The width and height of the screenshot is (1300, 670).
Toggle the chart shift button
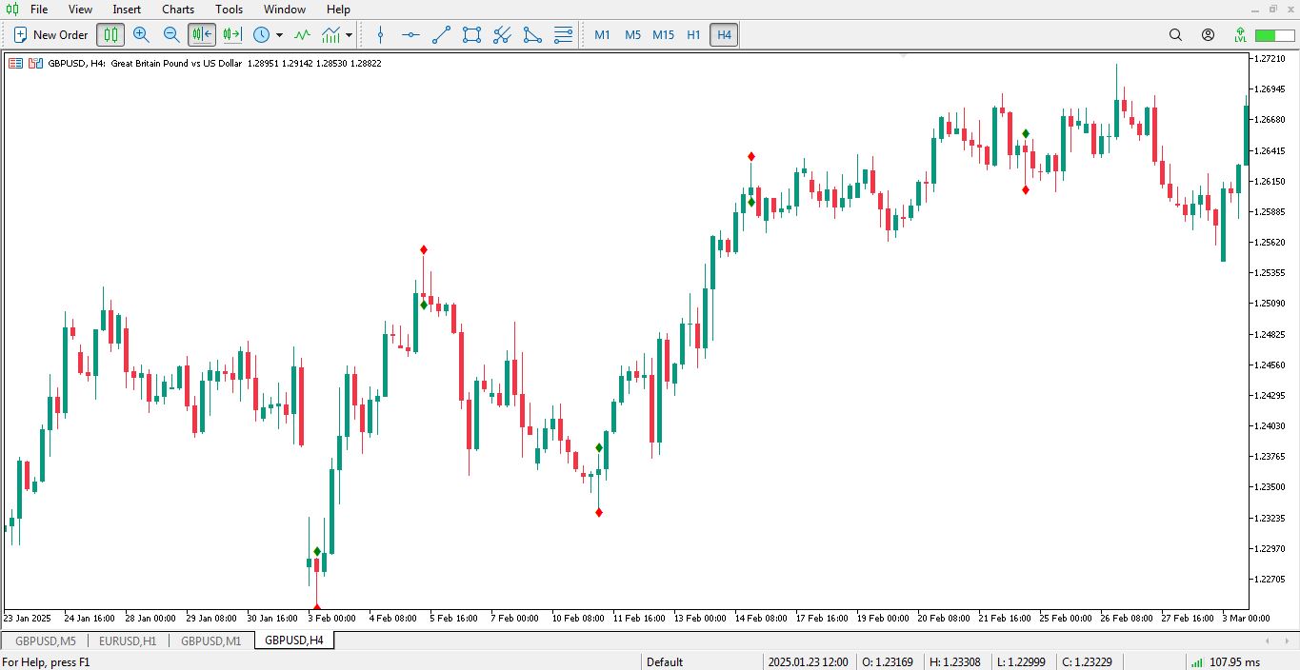click(232, 35)
